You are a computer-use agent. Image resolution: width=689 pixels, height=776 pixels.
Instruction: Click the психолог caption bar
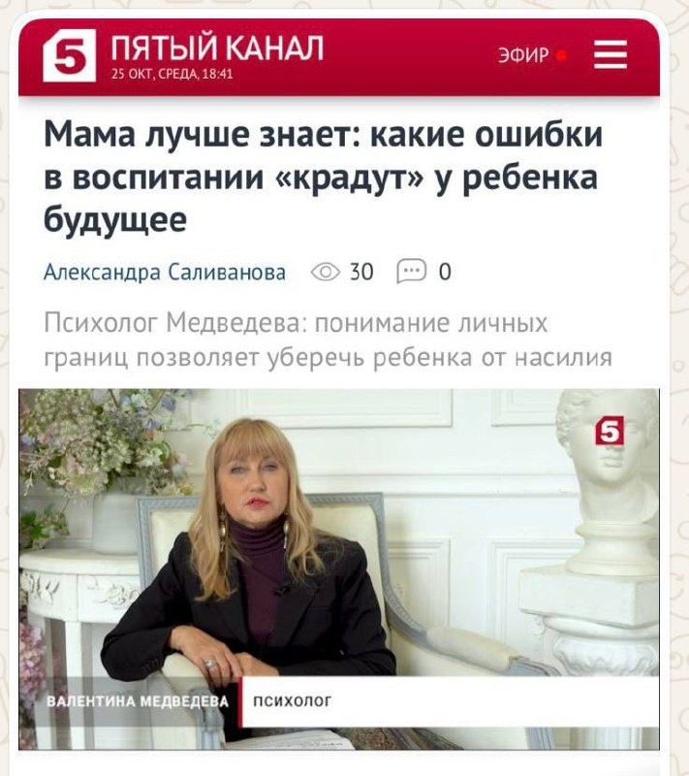[x=450, y=701]
